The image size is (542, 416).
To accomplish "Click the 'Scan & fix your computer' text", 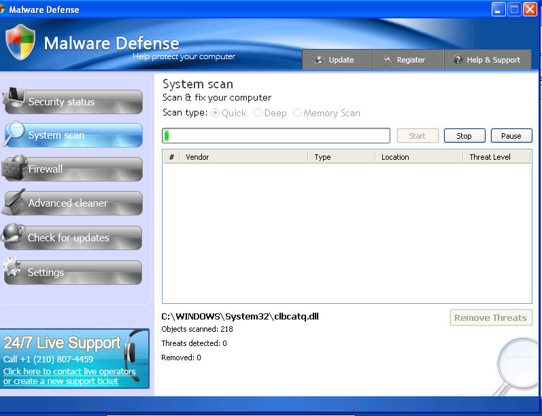I will point(217,98).
